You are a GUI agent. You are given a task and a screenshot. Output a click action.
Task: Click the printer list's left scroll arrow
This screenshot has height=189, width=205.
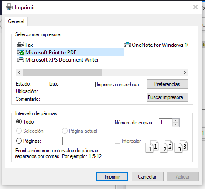[x=19, y=72]
